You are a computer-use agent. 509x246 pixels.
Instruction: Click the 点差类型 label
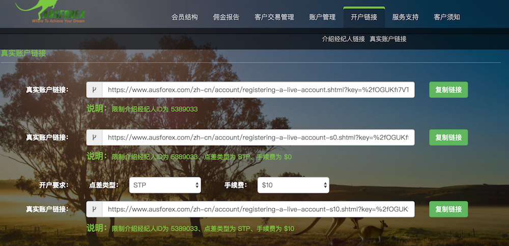pyautogui.click(x=104, y=185)
